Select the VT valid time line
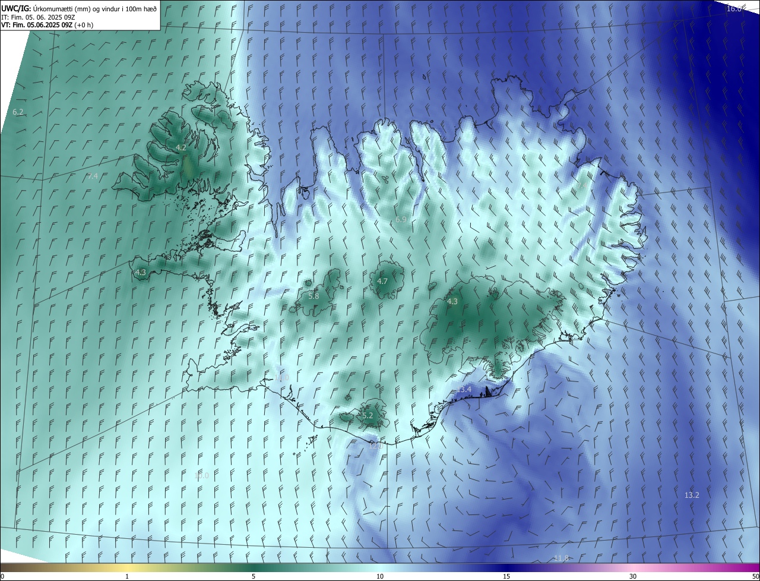 tap(47, 24)
